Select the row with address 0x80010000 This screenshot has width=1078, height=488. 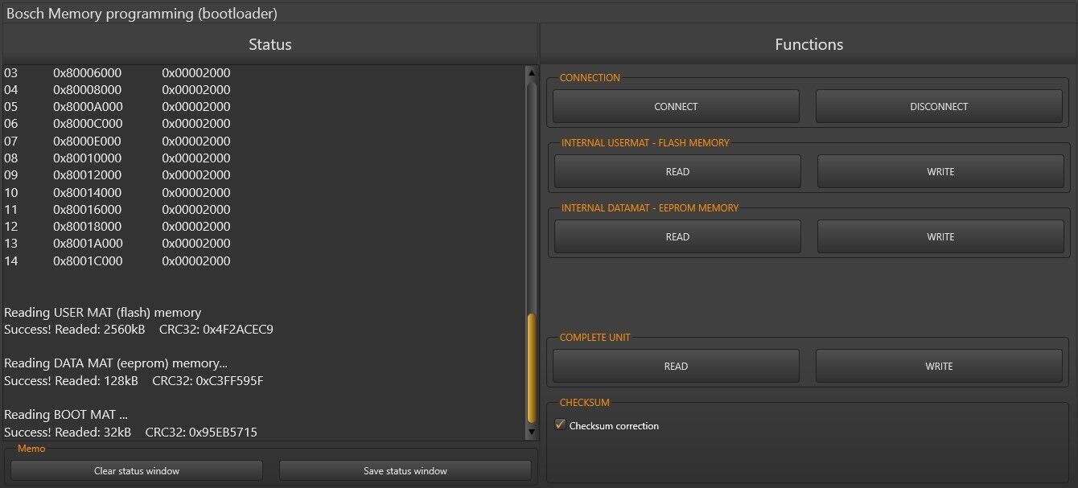click(x=117, y=158)
